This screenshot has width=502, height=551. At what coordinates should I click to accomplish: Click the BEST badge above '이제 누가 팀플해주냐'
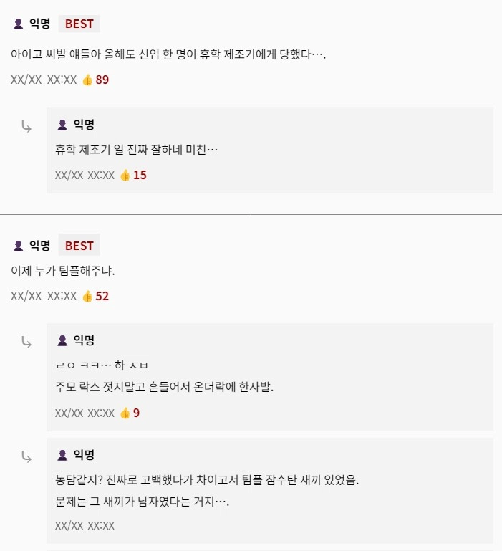pos(79,246)
